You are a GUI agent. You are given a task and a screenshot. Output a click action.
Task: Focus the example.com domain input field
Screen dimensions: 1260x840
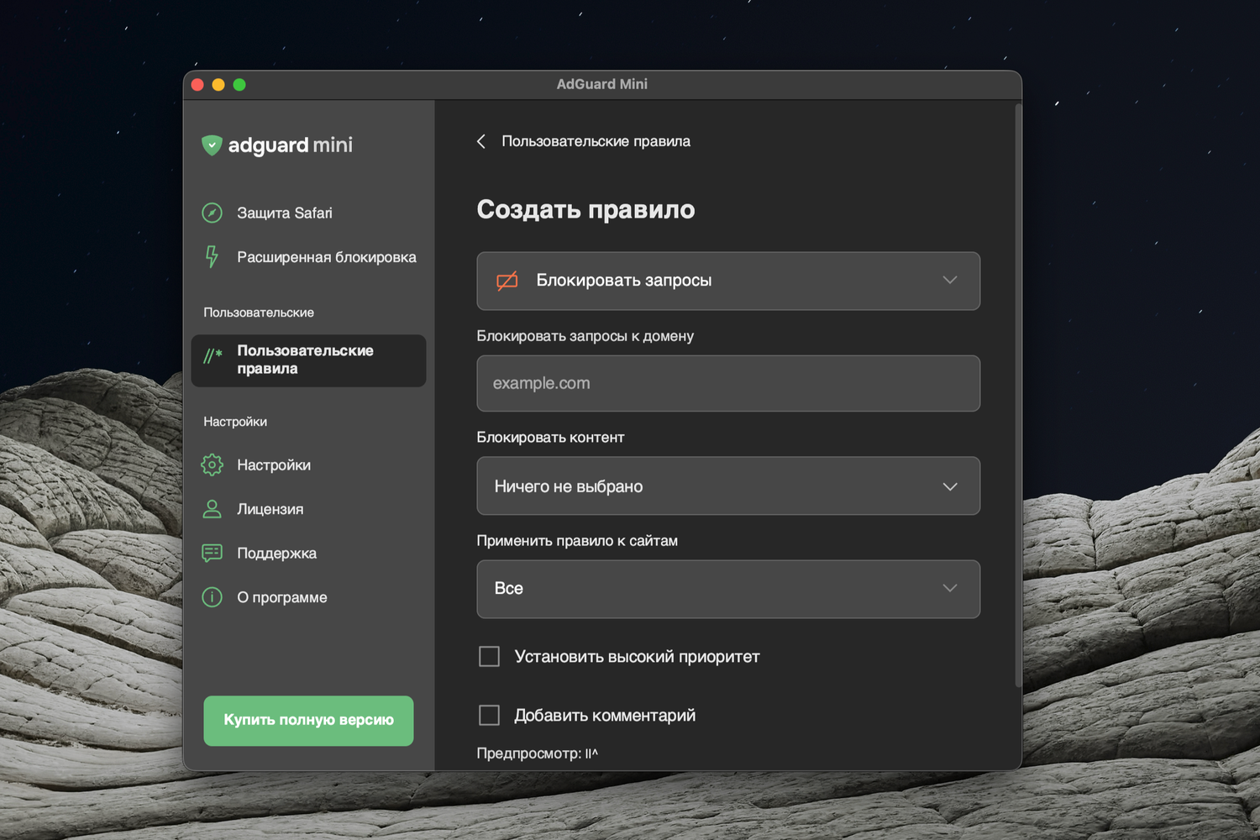728,383
